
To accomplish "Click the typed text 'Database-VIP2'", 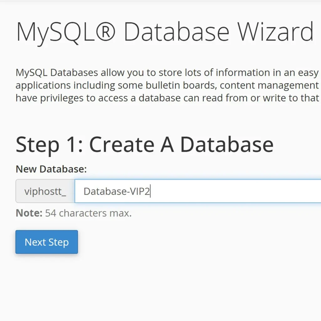I will (x=117, y=192).
